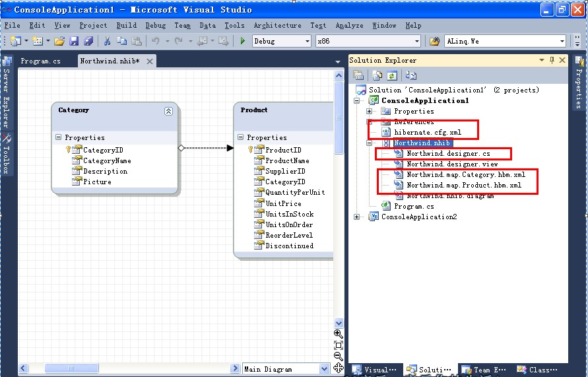
Task: Select the QuantityPerUnit property in Product
Action: 295,192
